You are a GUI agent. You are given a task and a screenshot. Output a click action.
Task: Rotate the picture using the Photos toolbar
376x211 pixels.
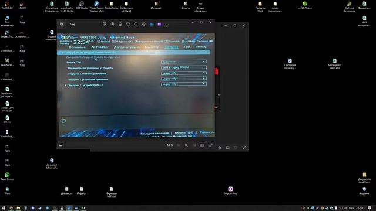112,24
